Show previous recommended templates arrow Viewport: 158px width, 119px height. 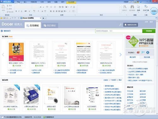[x=3, y=54]
